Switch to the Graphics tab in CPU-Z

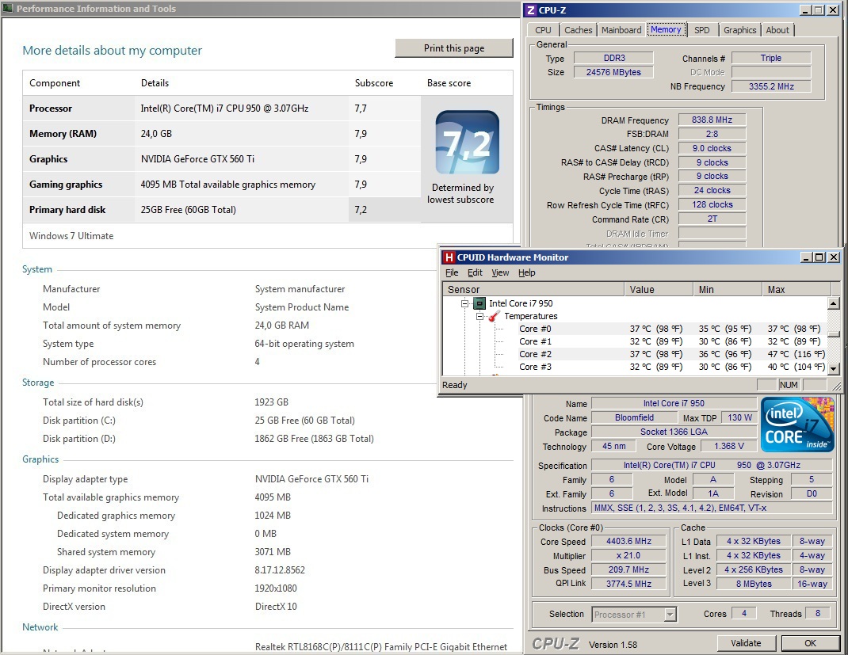click(740, 30)
